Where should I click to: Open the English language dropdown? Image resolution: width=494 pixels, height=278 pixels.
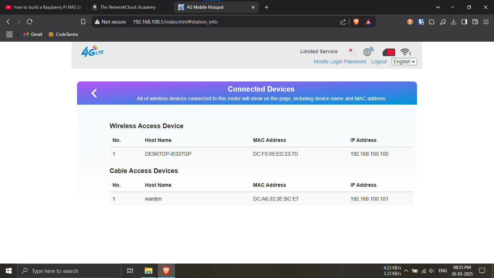click(x=404, y=62)
